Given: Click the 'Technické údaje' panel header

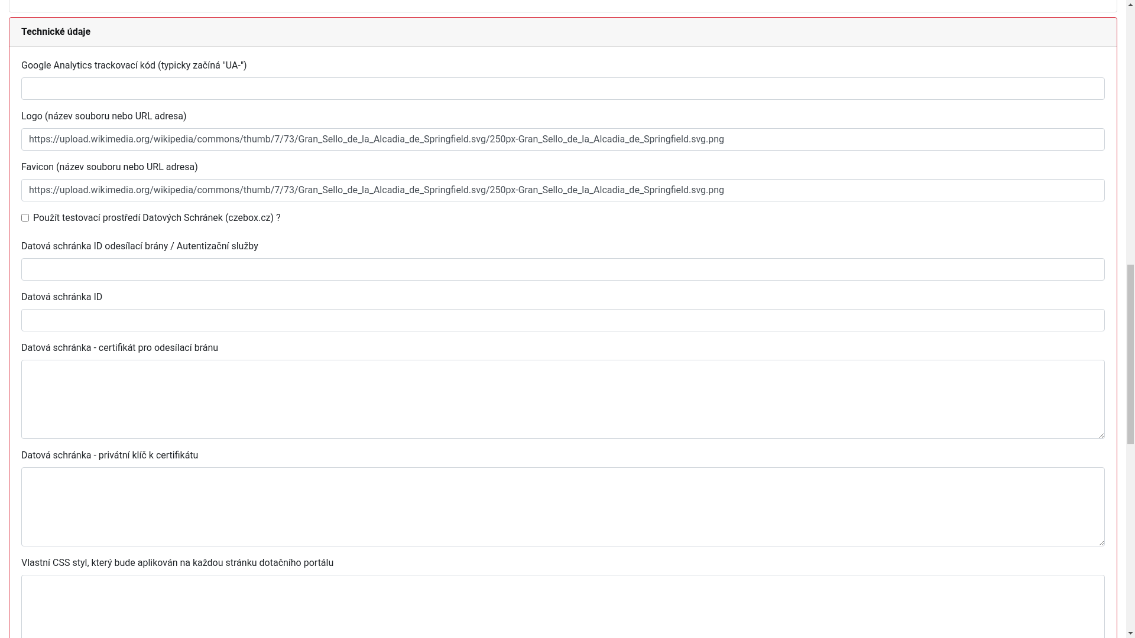Looking at the screenshot, I should [x=56, y=32].
